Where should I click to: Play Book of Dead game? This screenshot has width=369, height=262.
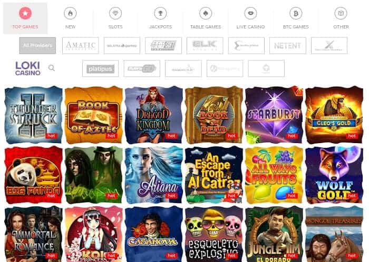(x=214, y=115)
